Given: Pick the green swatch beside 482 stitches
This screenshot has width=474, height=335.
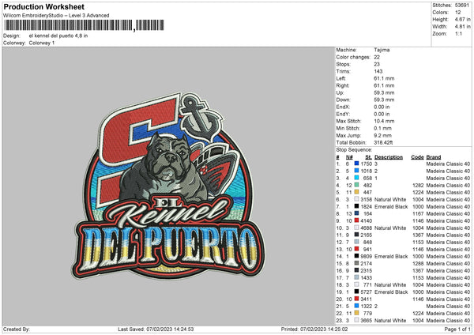Looking at the screenshot, I should (357, 185).
